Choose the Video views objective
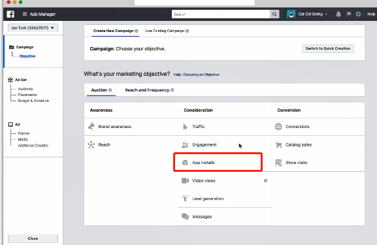Screen dimensions: 377x245 224,180
